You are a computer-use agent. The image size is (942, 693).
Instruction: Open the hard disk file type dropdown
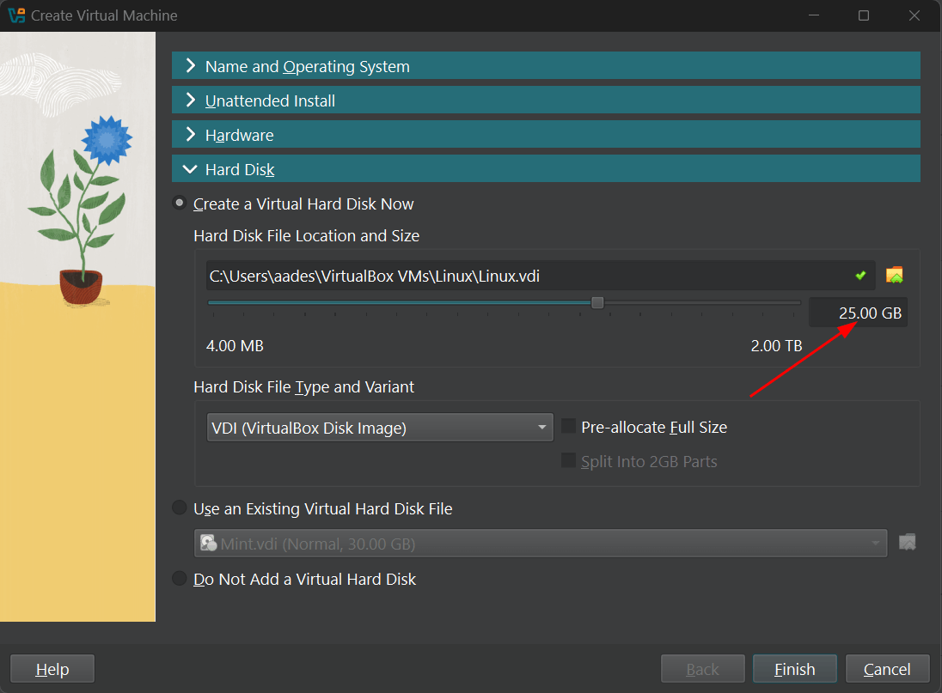click(541, 427)
